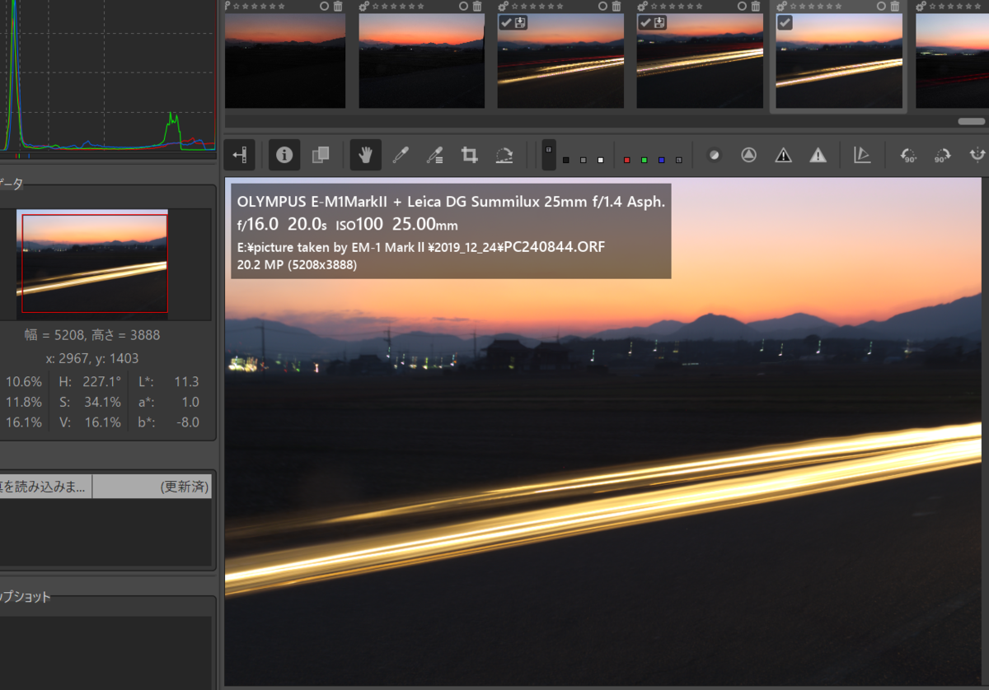Toggle clipped highlights indicator

[818, 155]
